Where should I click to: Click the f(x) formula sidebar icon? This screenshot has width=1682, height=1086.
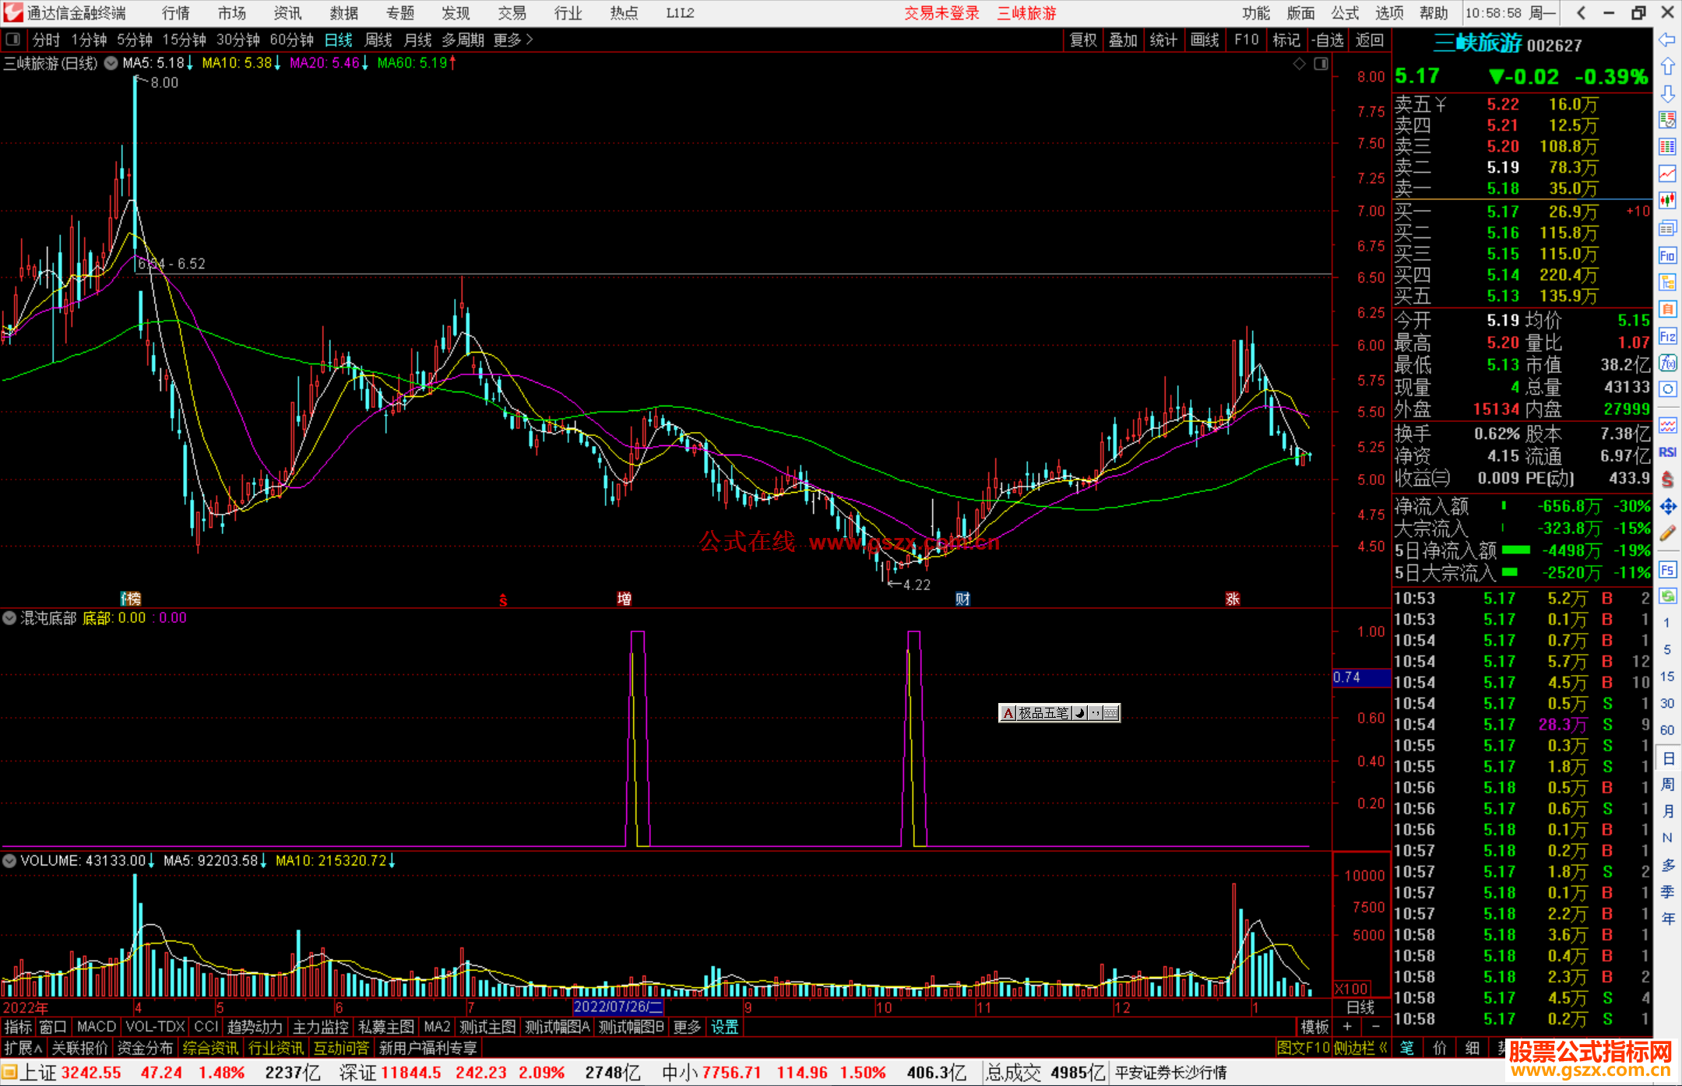click(x=1667, y=363)
